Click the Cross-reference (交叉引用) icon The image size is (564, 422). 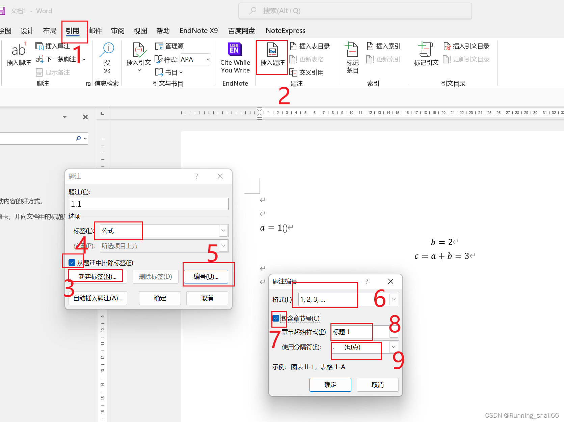pos(293,72)
